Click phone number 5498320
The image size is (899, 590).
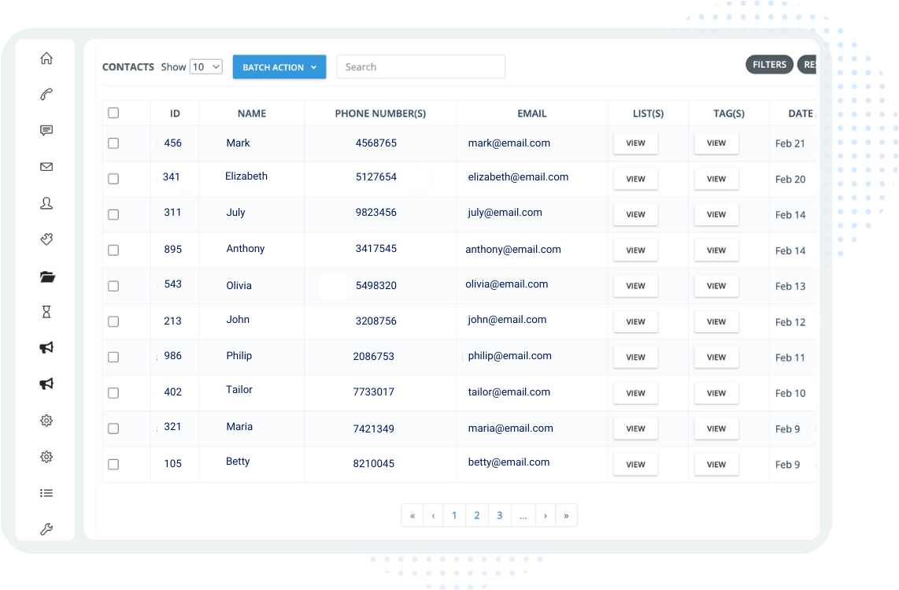376,285
